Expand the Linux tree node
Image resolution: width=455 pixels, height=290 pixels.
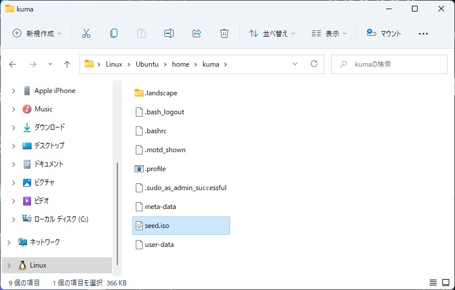(x=8, y=265)
